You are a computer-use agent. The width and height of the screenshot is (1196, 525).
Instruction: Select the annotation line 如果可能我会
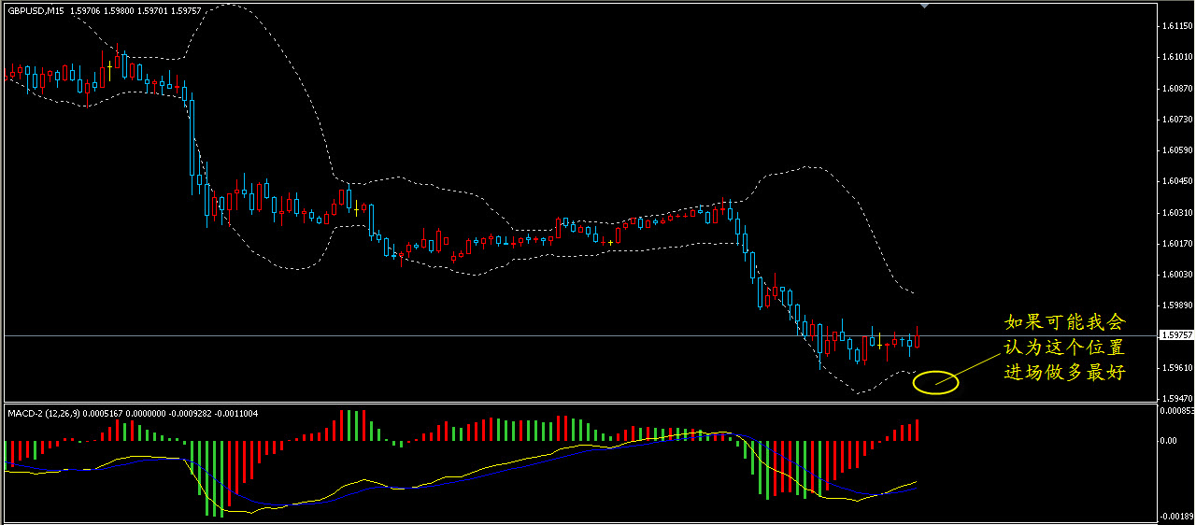pos(1065,323)
